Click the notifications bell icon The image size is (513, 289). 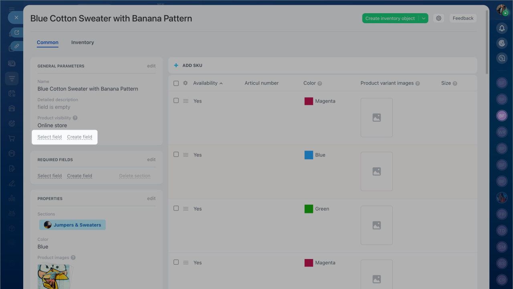point(502,28)
